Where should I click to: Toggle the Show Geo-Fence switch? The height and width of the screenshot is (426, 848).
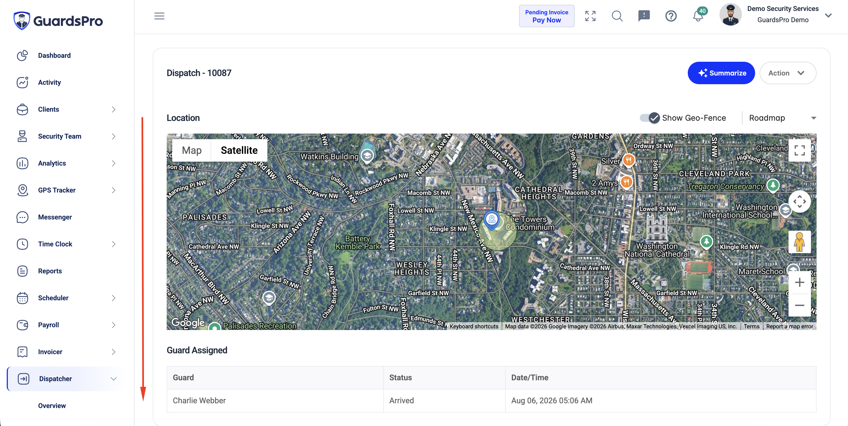click(x=650, y=118)
